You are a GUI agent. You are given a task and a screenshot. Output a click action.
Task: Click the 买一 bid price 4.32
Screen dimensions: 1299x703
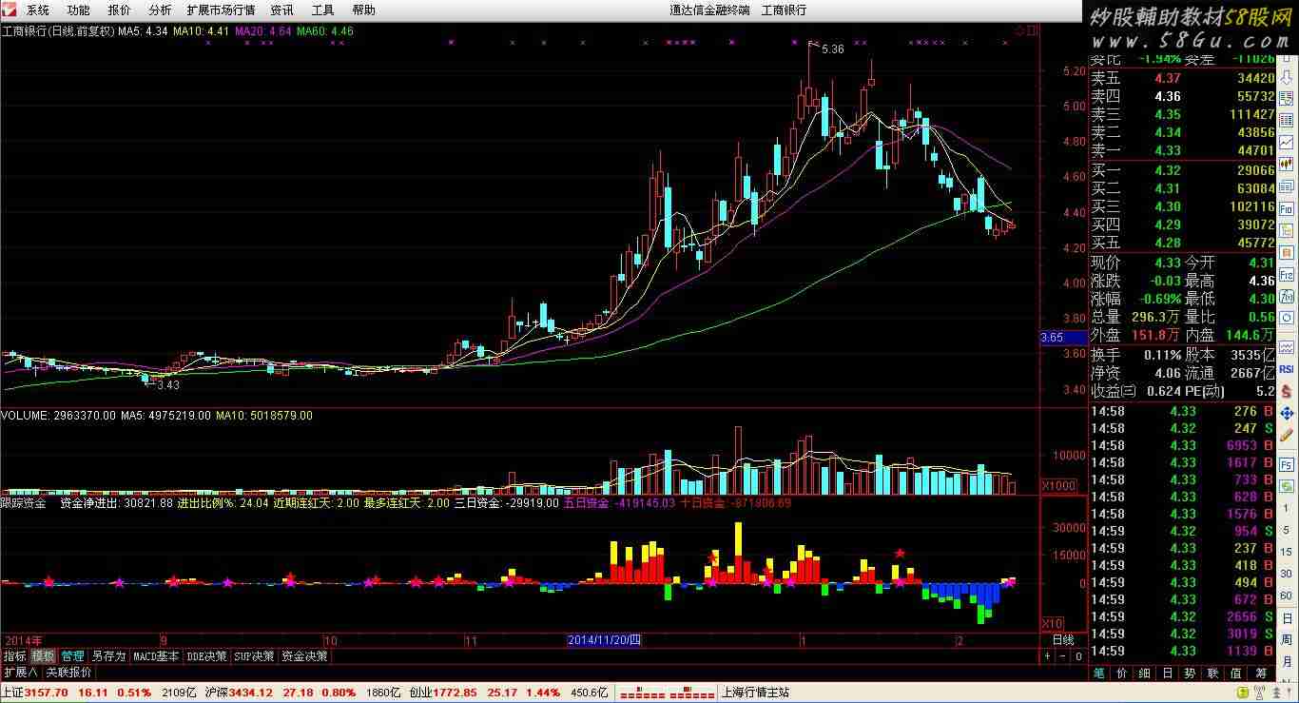click(x=1168, y=170)
